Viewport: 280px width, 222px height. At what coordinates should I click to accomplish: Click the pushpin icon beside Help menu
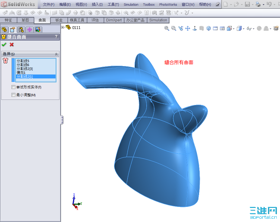[x=217, y=4]
